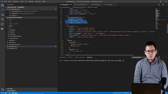Viewport: 168px width, 94px height.
Task: Click the VS Code logo icon
Action: click(x=2, y=2)
